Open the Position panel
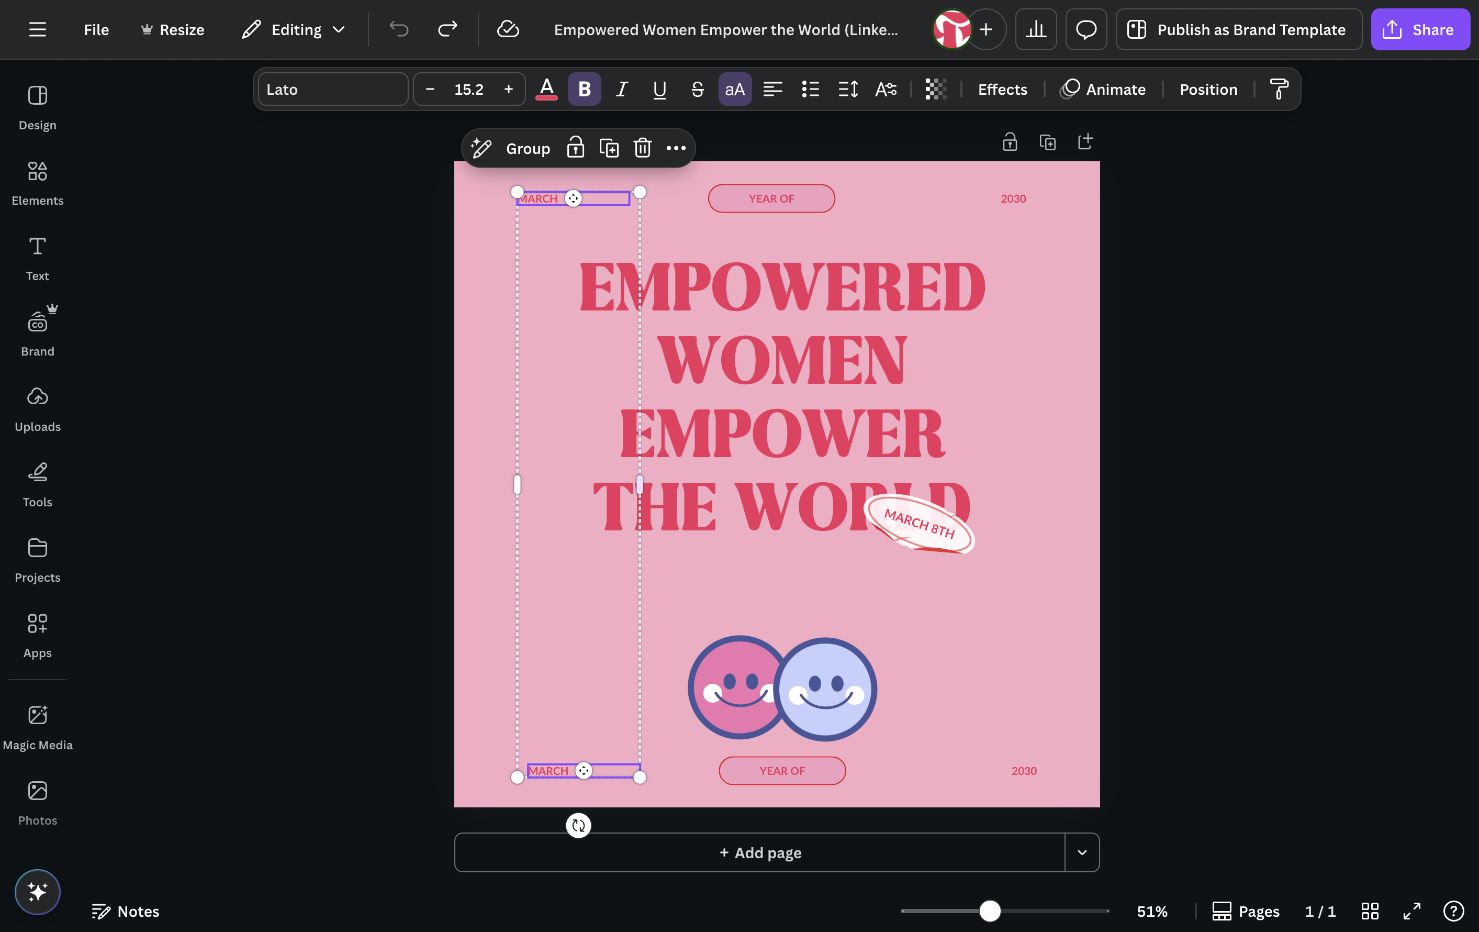This screenshot has height=932, width=1479. click(x=1208, y=90)
